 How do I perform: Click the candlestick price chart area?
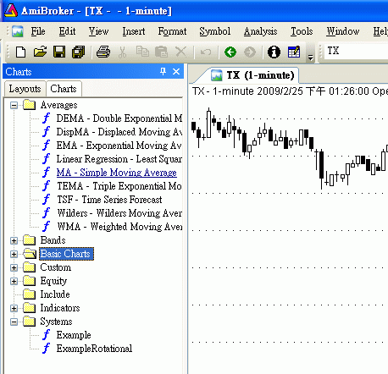[x=288, y=228]
